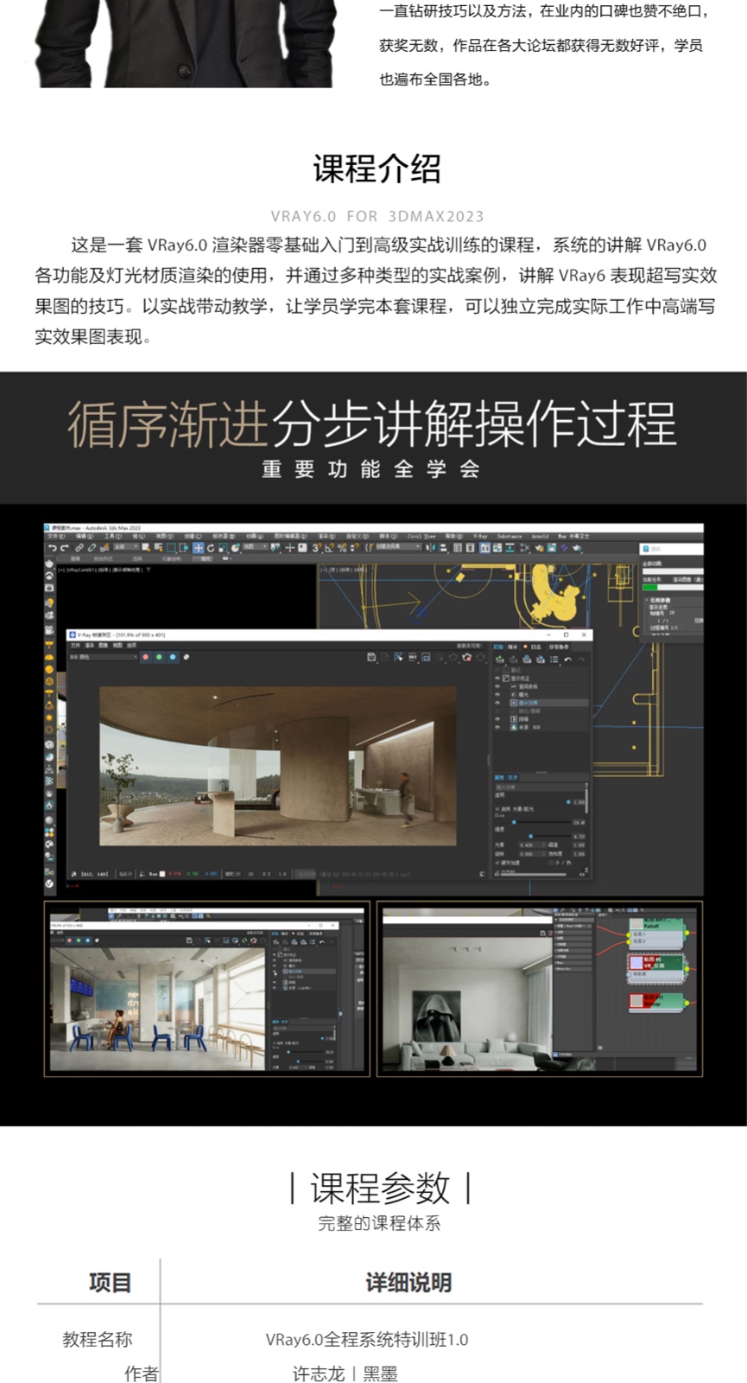Toggle the Percent Snap button
Viewport: 747px width, 1383px height.
[342, 548]
